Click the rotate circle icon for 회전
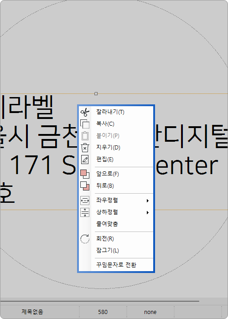This screenshot has width=228, height=319. click(85, 239)
